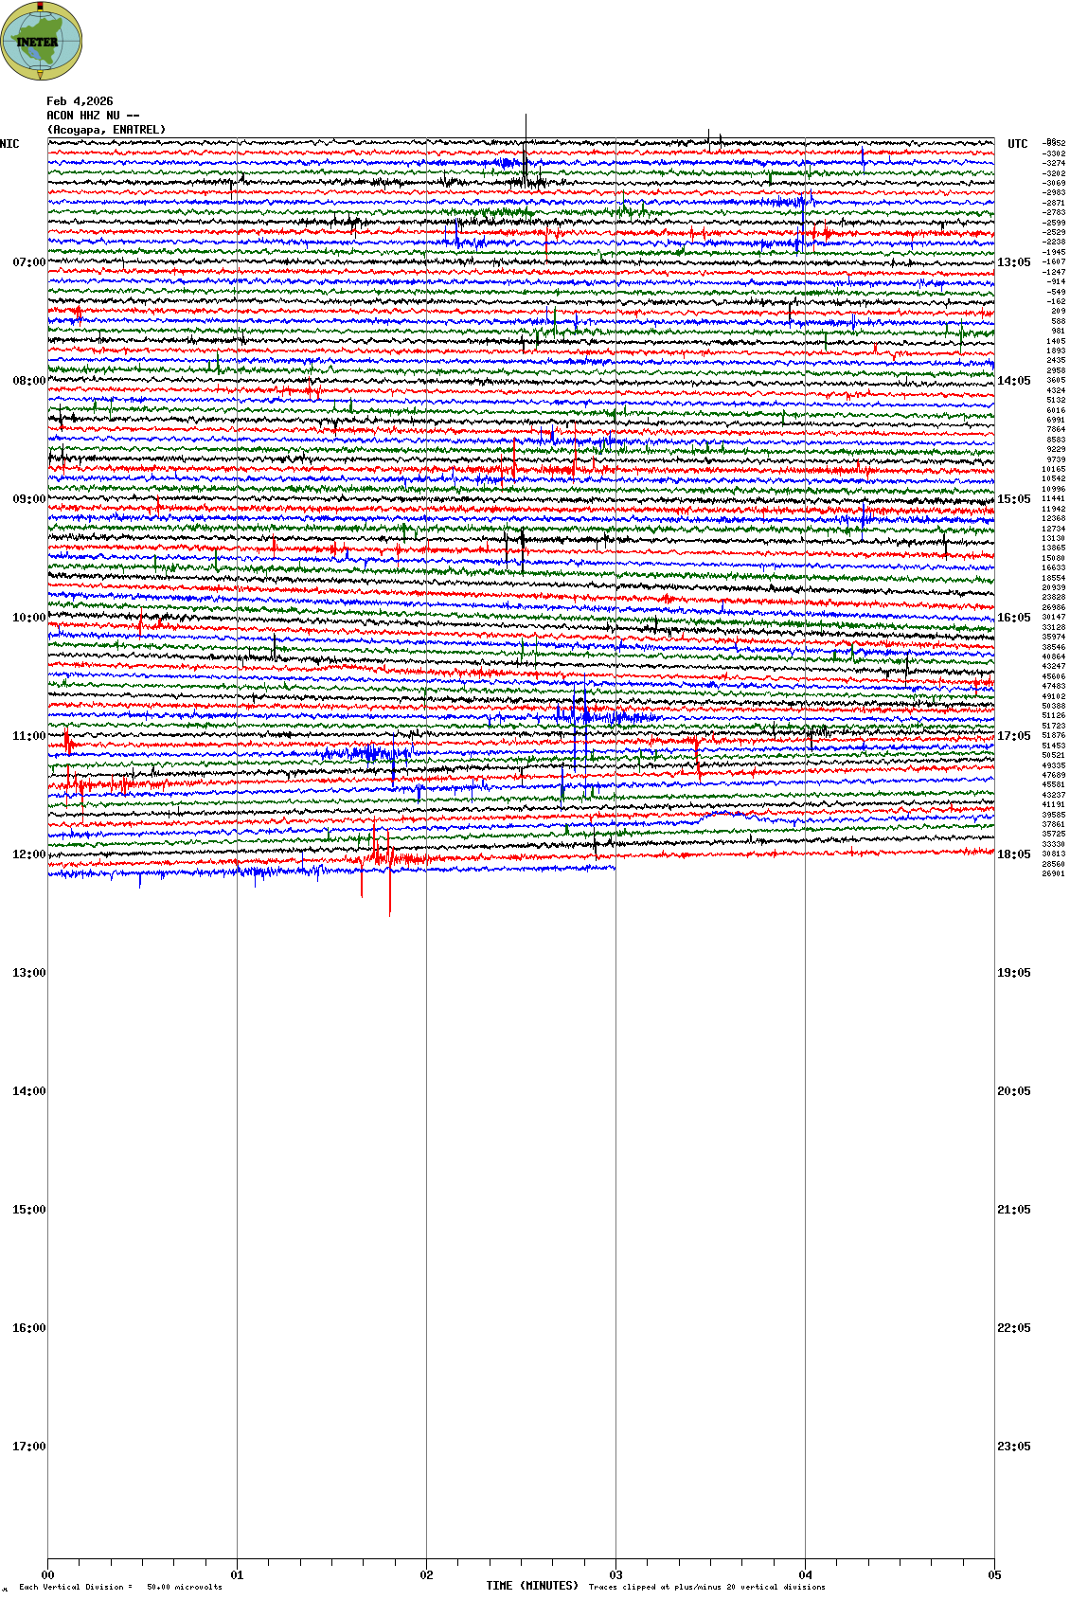This screenshot has width=1070, height=1600.
Task: Select the 12:00 local time label
Action: 28,854
